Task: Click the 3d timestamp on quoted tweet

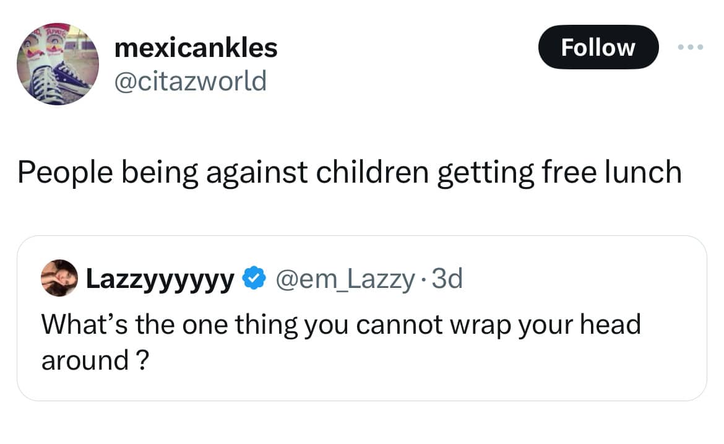Action: [x=447, y=280]
